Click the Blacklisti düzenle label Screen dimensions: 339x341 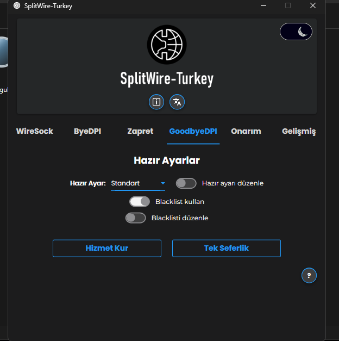coord(180,218)
